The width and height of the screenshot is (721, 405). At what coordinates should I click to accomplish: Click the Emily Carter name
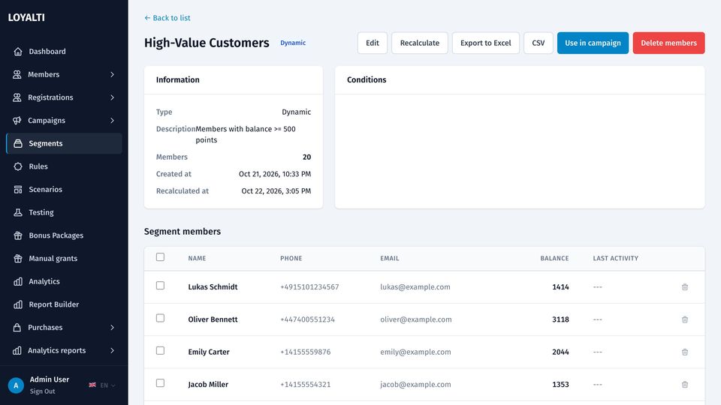[209, 352]
